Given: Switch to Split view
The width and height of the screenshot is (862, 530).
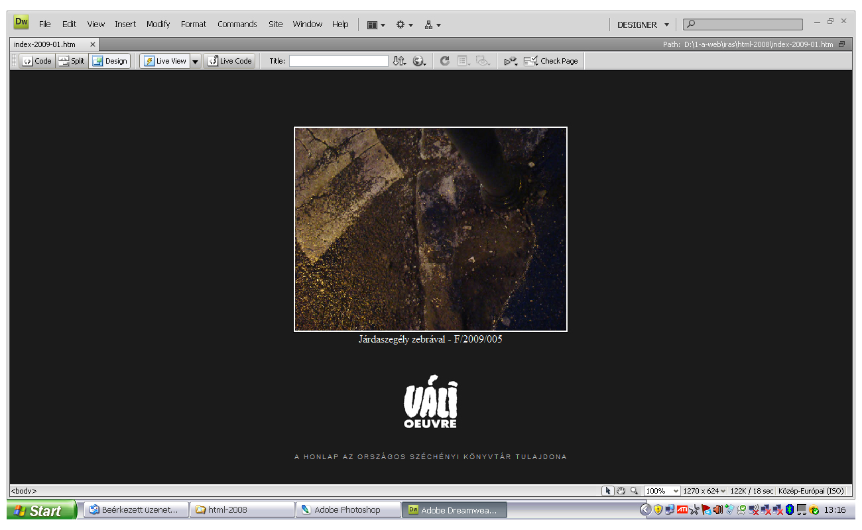Looking at the screenshot, I should pyautogui.click(x=72, y=61).
